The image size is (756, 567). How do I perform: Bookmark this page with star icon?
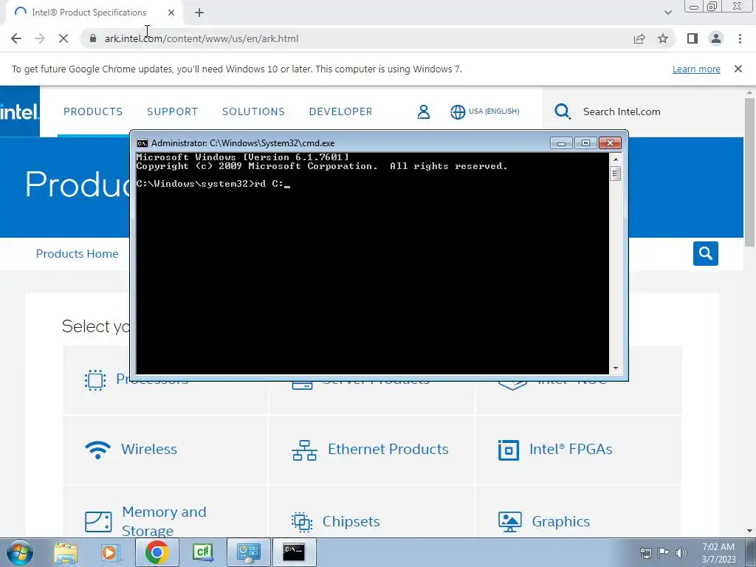pyautogui.click(x=663, y=38)
